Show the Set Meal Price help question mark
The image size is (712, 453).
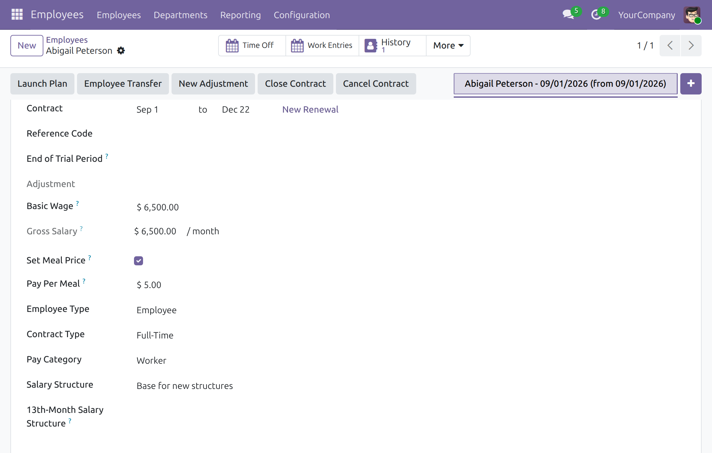90,258
